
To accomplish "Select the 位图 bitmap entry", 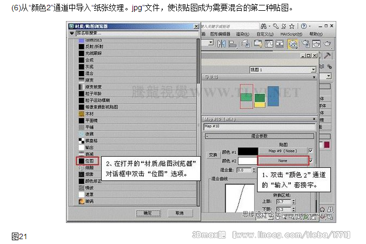I will (x=87, y=161).
